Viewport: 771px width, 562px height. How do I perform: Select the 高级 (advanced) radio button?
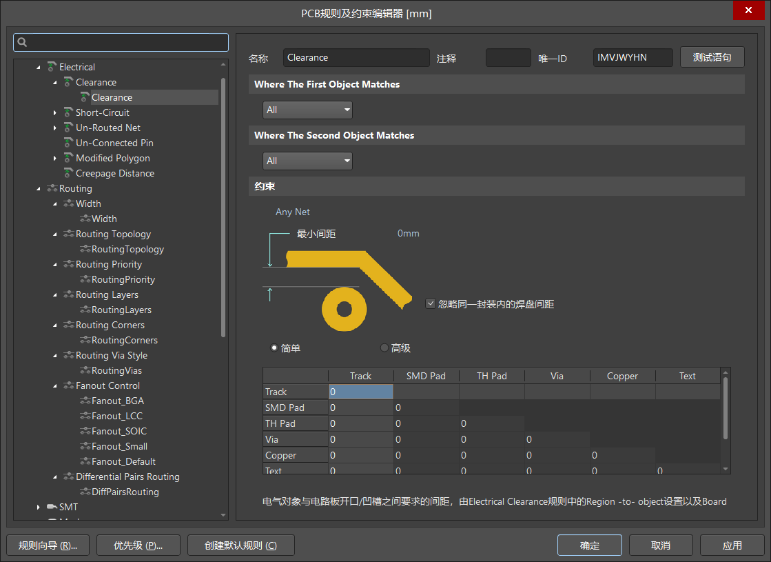click(384, 348)
